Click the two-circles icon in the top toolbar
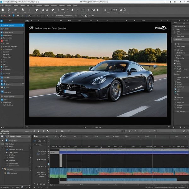Image resolution: width=189 pixels, height=189 pixels. [37, 10]
